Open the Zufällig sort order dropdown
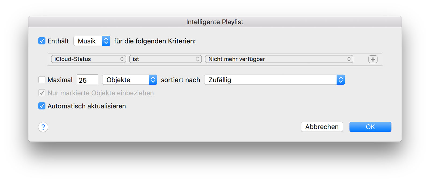This screenshot has height=182, width=430. 274,80
